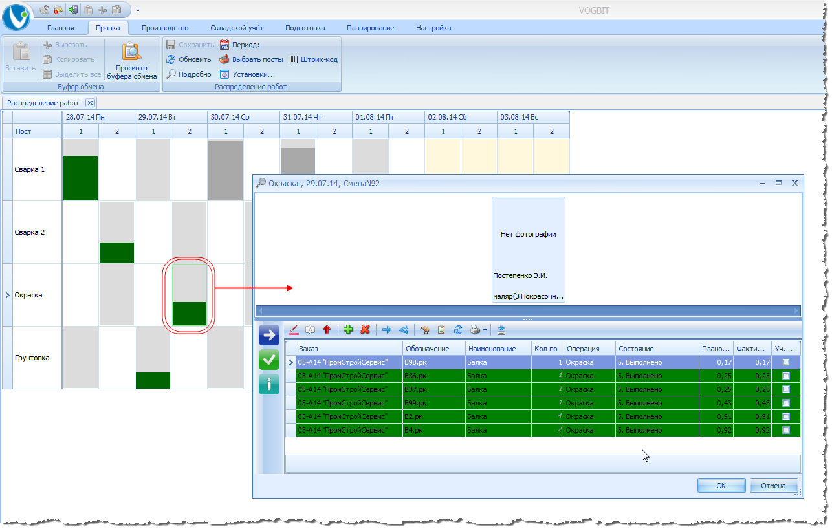Image resolution: width=832 pixels, height=529 pixels.
Task: Open the Производство ribbon tab
Action: coord(165,28)
